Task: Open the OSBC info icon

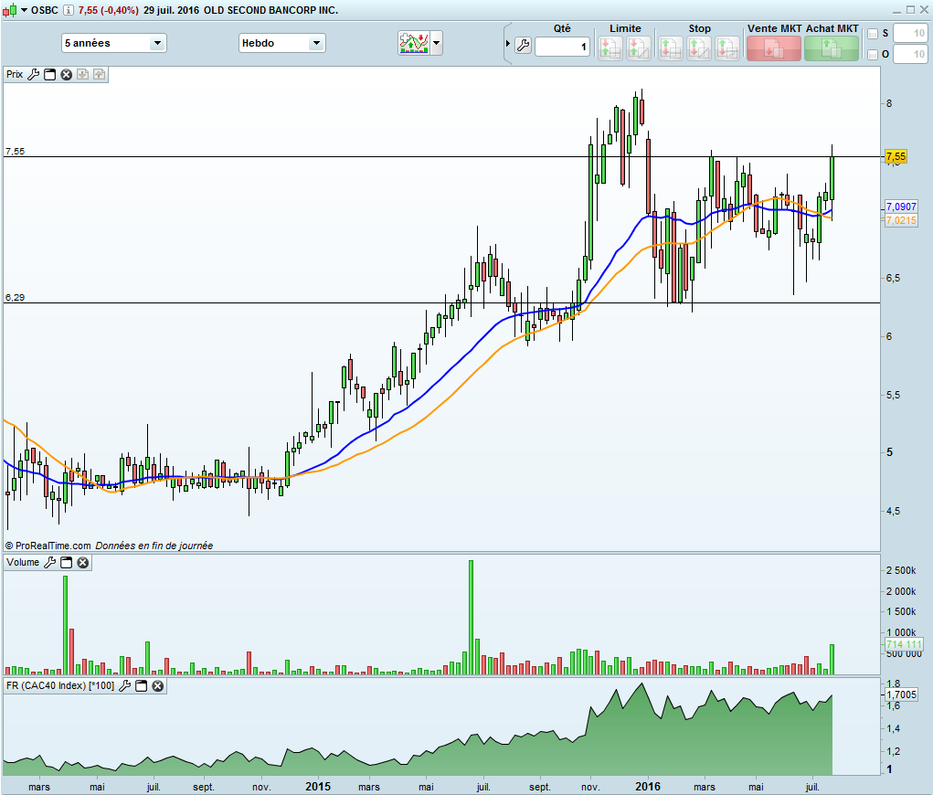Action: click(69, 10)
